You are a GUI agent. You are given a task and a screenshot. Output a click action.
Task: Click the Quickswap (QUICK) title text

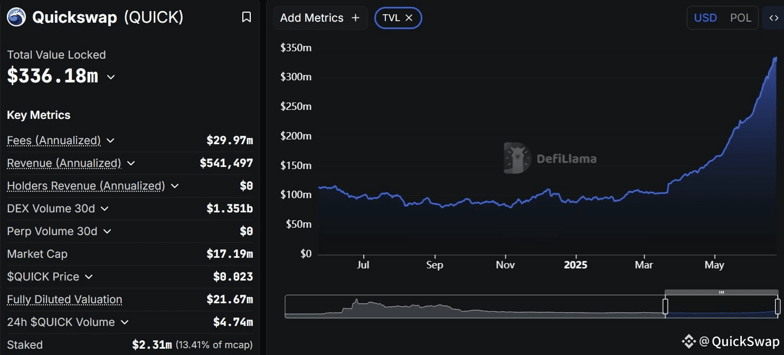click(x=108, y=17)
